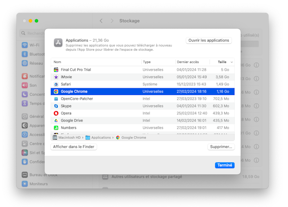This screenshot has width=288, height=207.
Task: Click Macintosh HD disk icon in path bar
Action: point(55,137)
